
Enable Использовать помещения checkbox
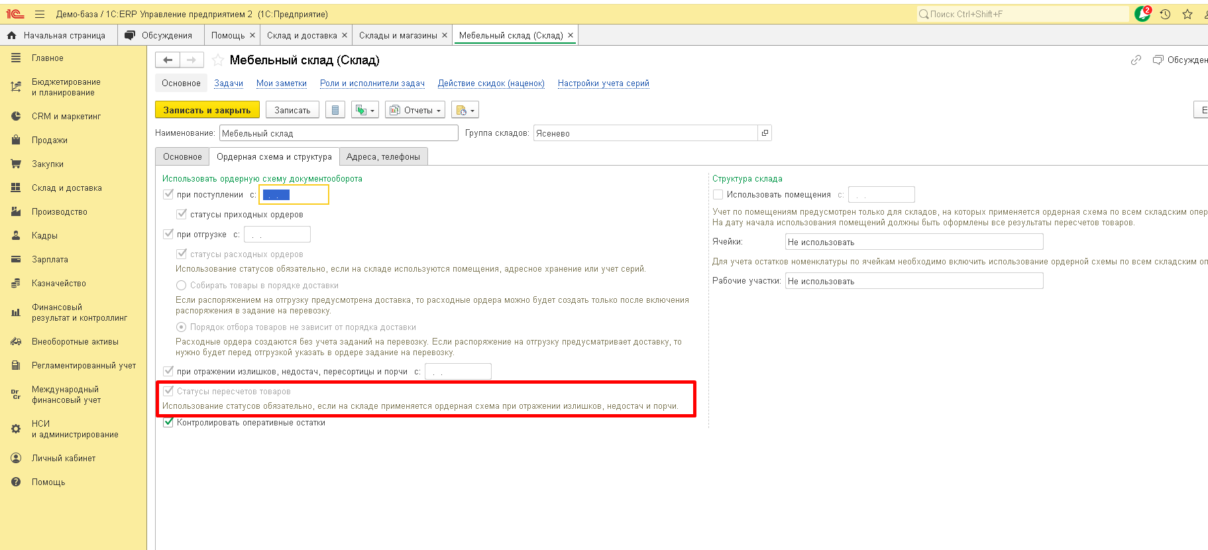coord(718,195)
